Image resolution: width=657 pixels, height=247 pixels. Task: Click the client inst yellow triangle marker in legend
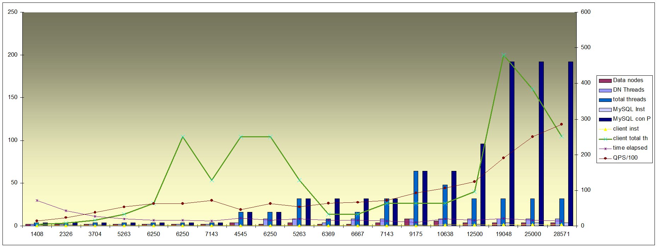(605, 129)
